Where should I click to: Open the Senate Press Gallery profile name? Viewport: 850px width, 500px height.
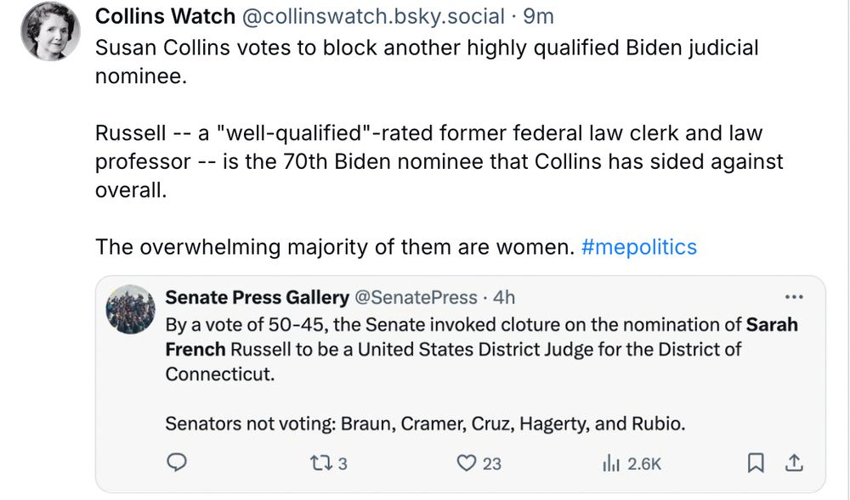click(x=257, y=297)
